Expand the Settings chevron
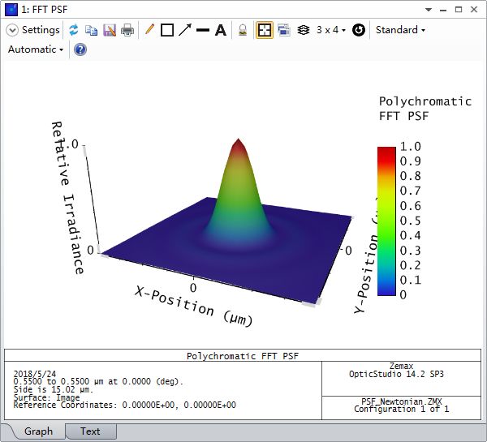The height and width of the screenshot is (442, 487). (12, 30)
